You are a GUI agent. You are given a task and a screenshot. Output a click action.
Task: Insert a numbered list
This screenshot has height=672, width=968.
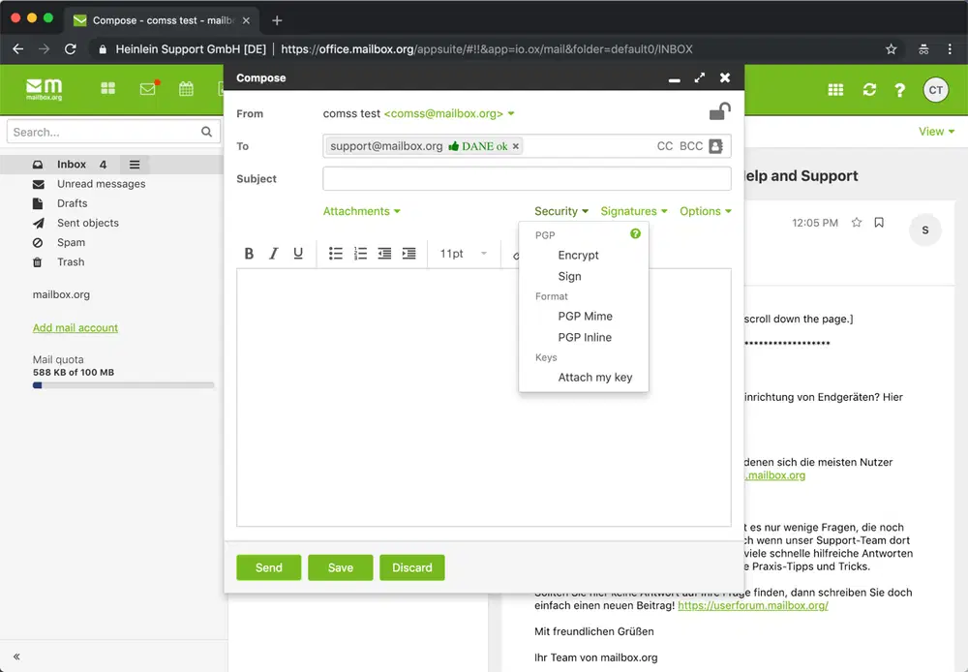coord(360,254)
